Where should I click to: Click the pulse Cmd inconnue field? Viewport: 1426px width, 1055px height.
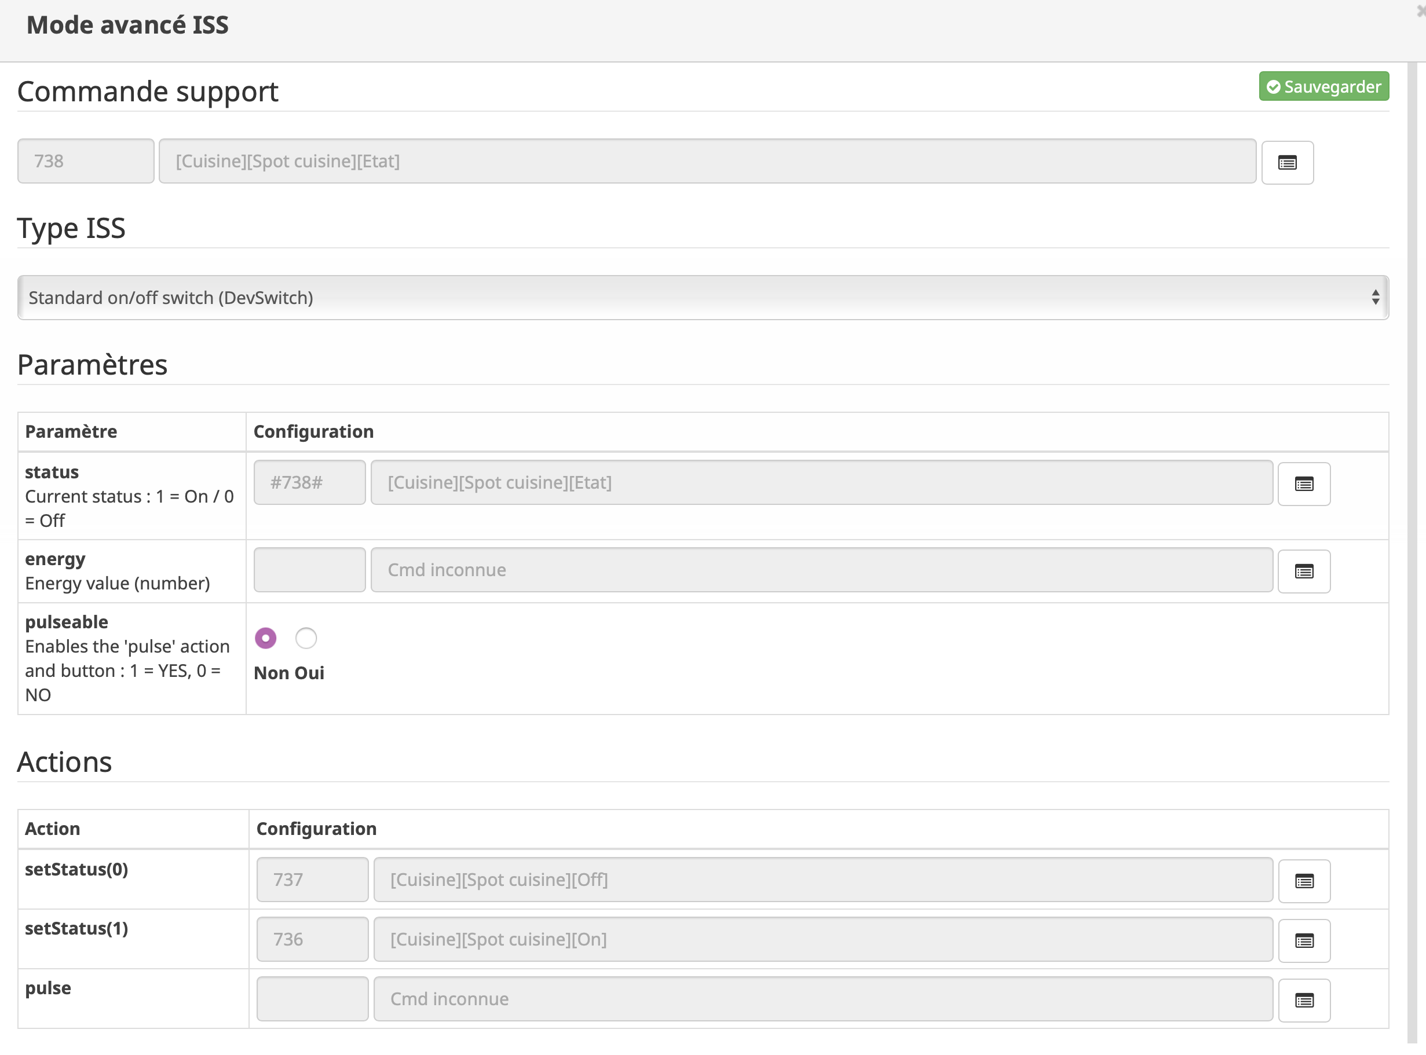(823, 998)
